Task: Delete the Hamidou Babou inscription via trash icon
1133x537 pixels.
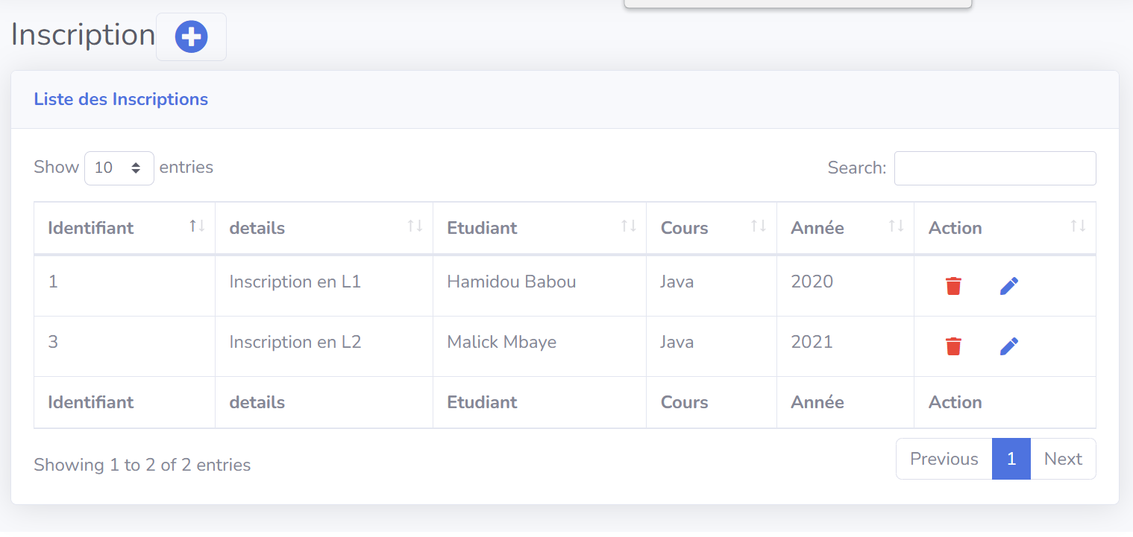Action: [953, 285]
